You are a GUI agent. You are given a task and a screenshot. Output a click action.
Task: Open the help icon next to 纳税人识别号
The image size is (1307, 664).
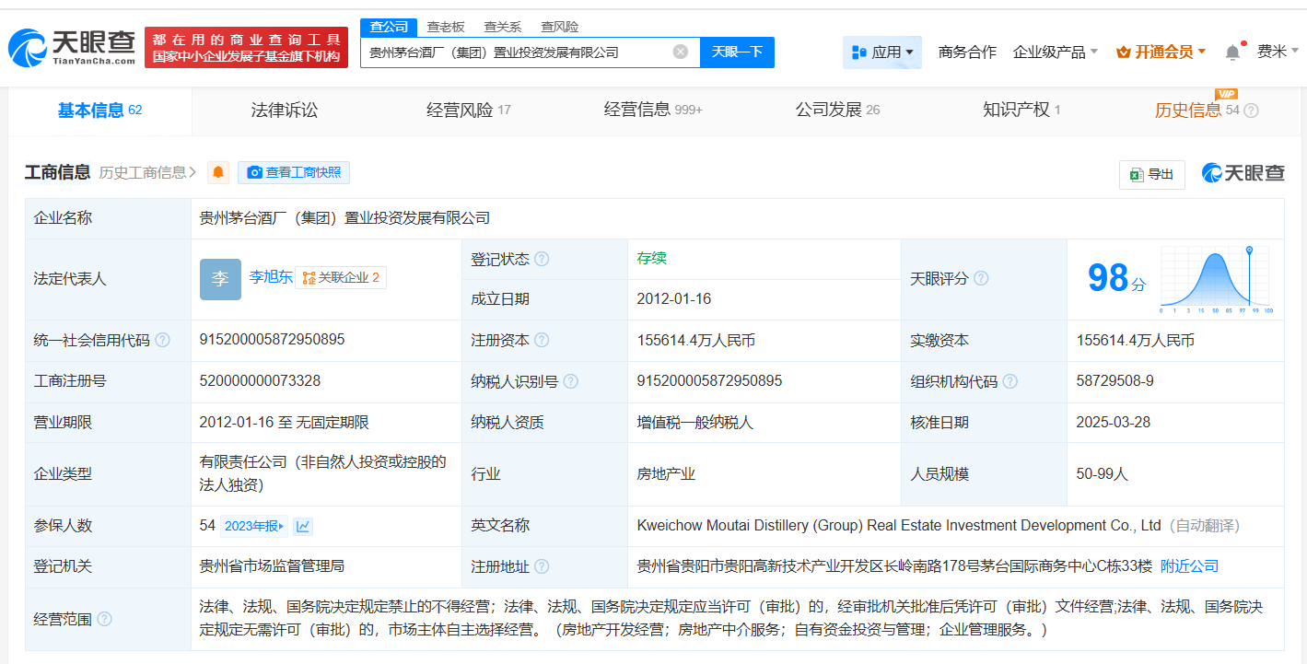tap(571, 380)
